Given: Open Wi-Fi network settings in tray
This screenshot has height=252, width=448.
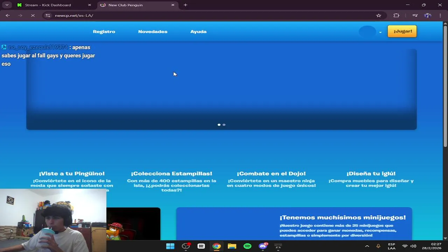Looking at the screenshot, I should (x=405, y=246).
